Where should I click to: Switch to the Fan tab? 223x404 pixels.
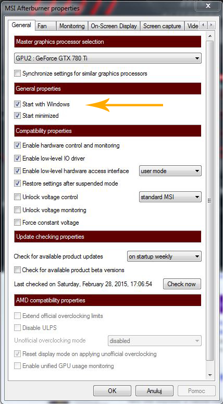point(45,26)
